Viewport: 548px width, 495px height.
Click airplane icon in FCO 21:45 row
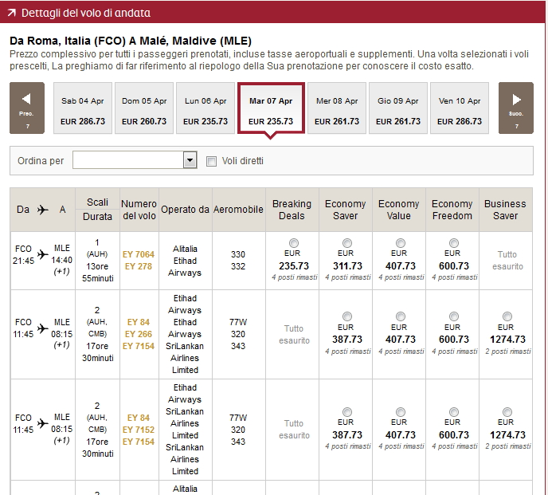(42, 254)
